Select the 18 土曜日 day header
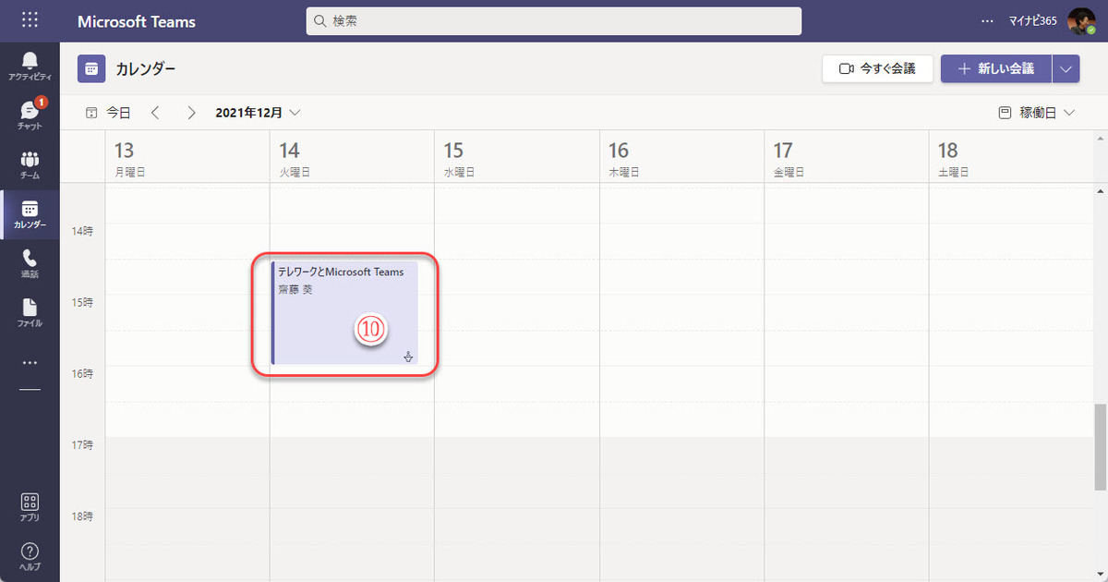Image resolution: width=1108 pixels, height=582 pixels. click(x=1011, y=157)
